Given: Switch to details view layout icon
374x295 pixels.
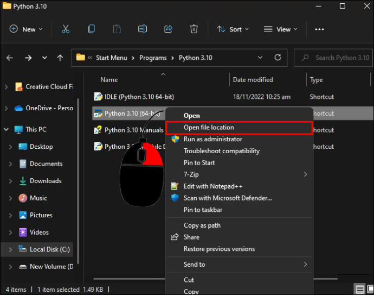Looking at the screenshot, I should pyautogui.click(x=360, y=290).
